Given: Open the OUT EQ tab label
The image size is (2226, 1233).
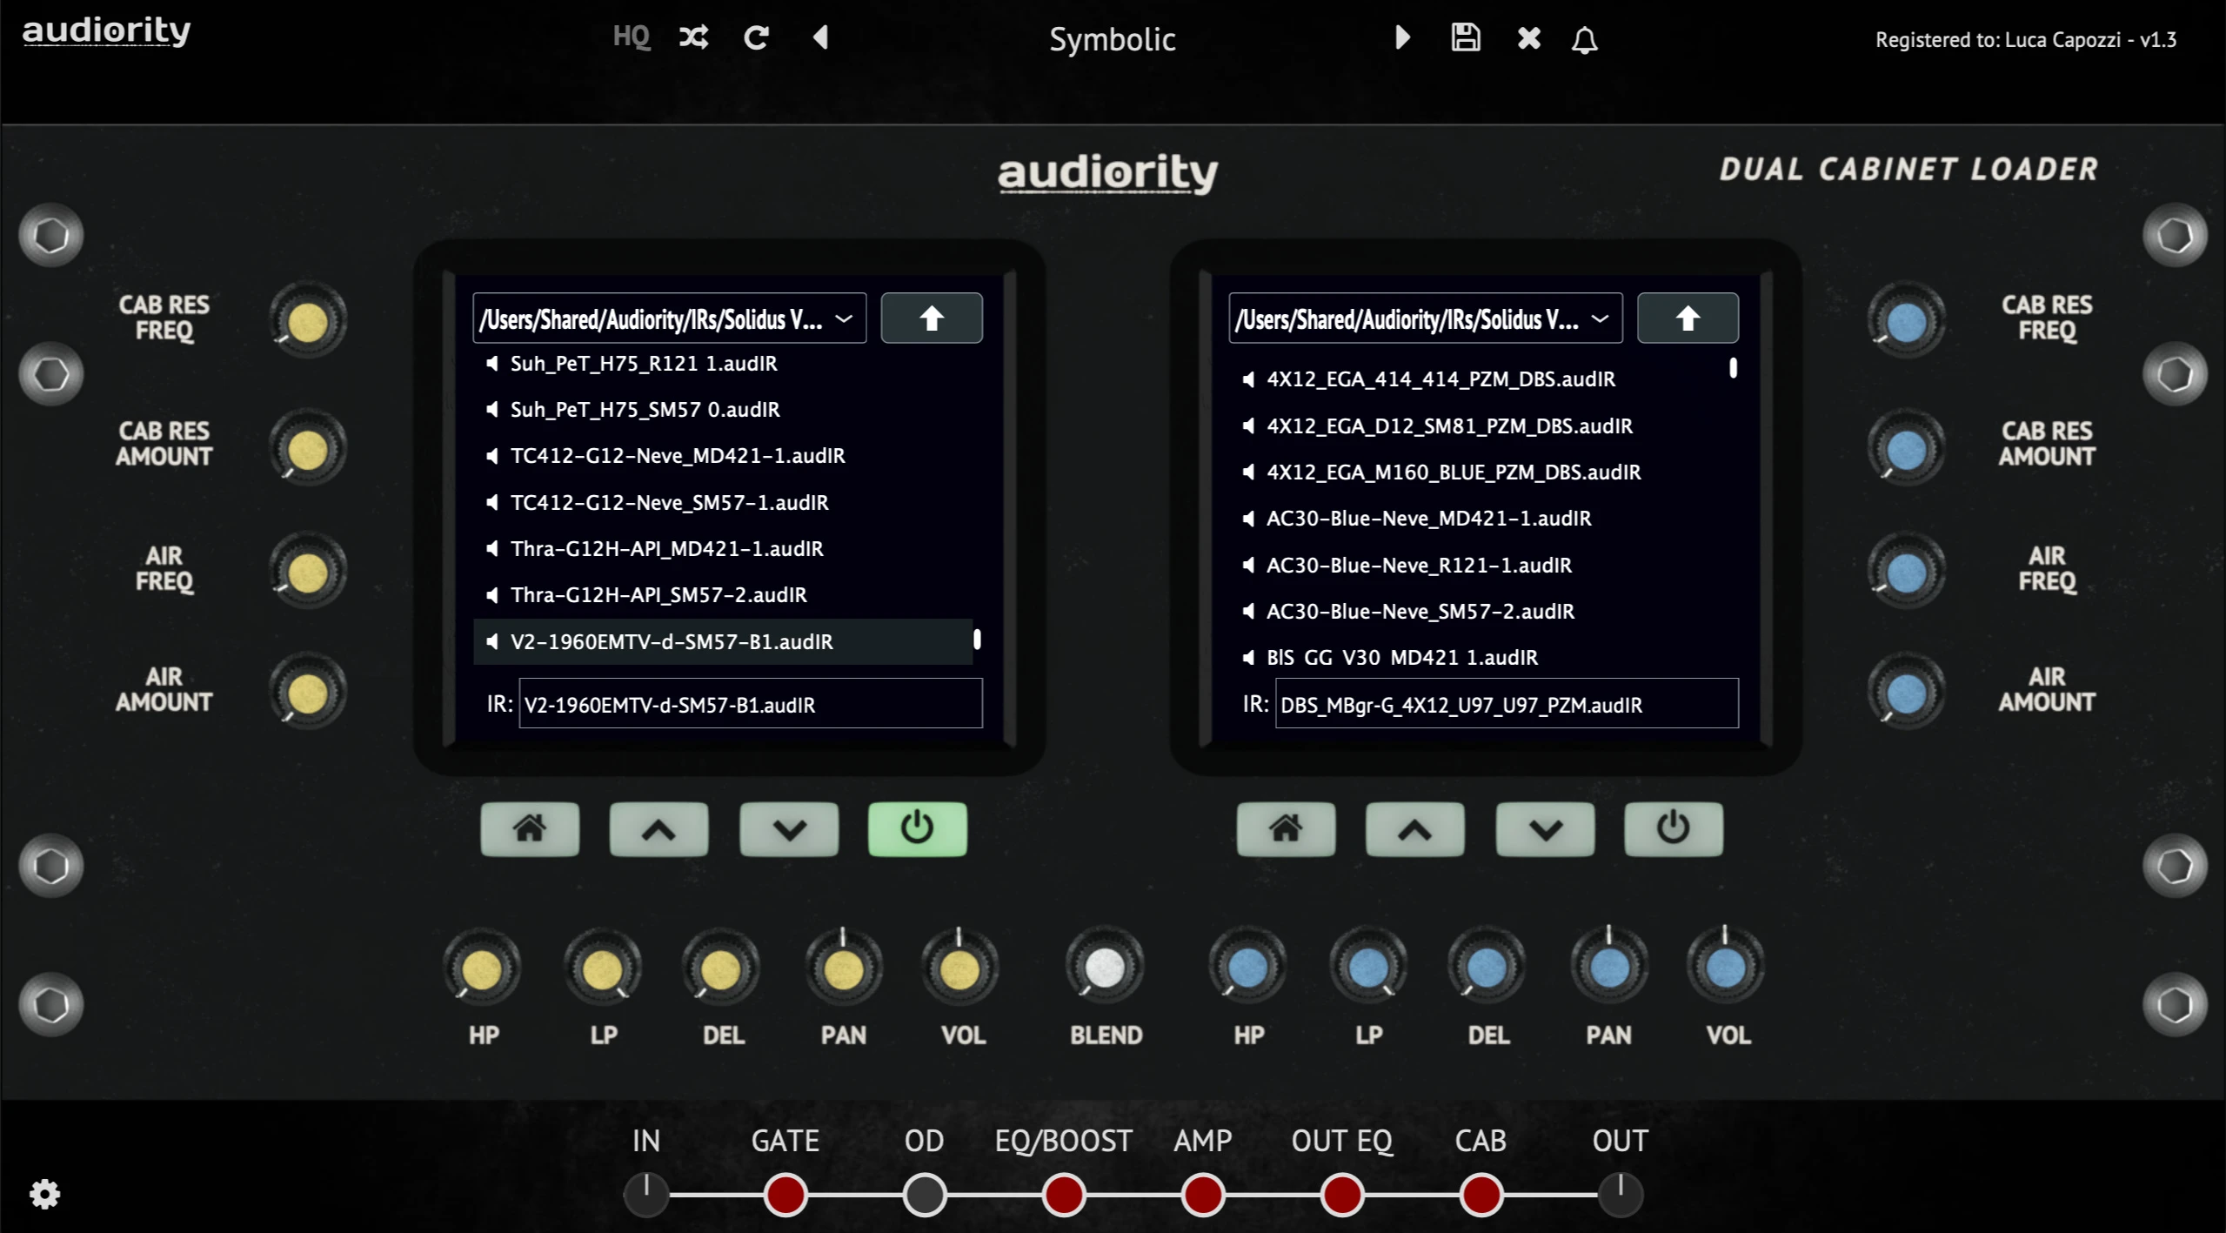Looking at the screenshot, I should 1342,1141.
